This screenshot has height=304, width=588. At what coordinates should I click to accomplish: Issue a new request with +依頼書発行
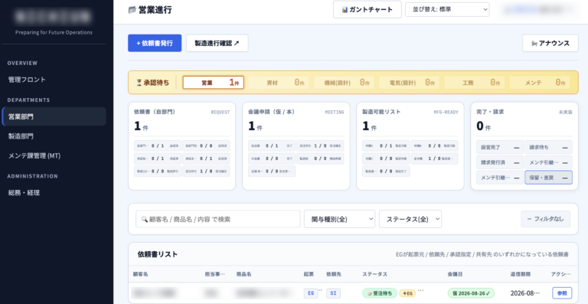pos(155,43)
